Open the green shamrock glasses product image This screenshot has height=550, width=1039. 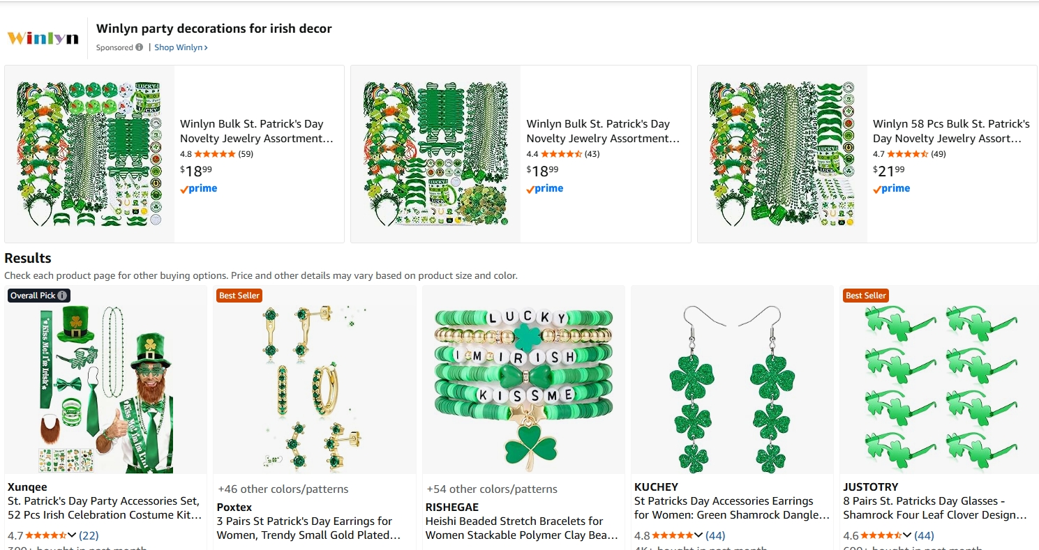[939, 380]
